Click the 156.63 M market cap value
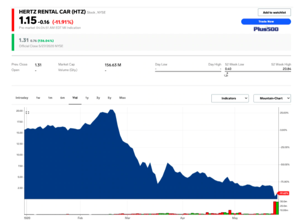This screenshot has height=221, width=304. 113,65
